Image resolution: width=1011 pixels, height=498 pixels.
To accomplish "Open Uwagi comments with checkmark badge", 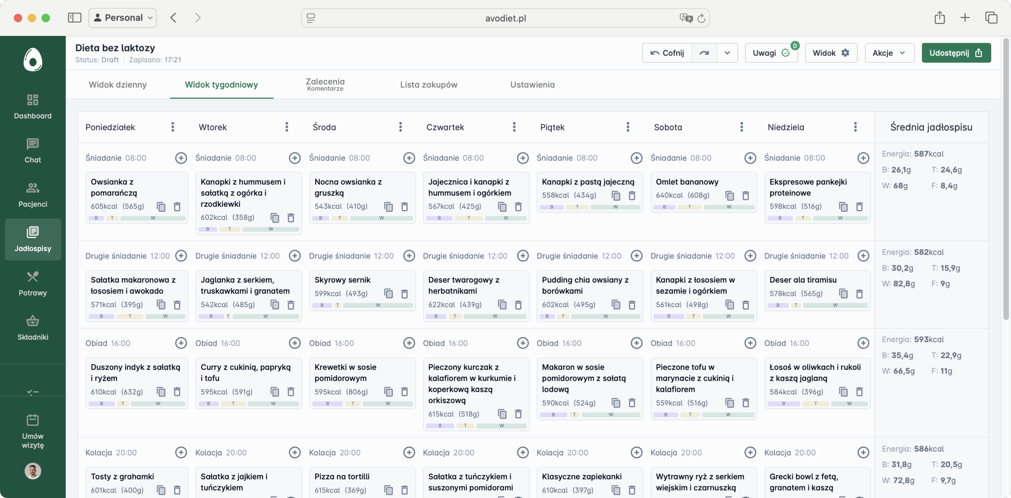I will [770, 53].
